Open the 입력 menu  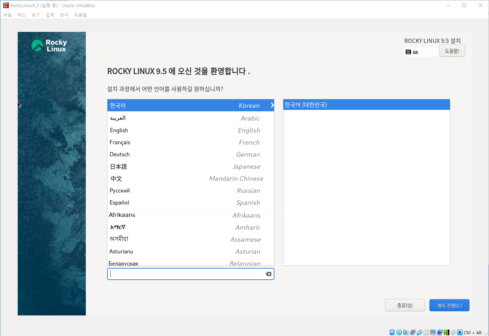pos(50,15)
